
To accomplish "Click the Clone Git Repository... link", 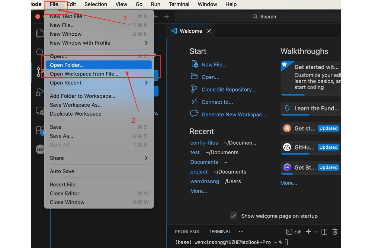I will click(x=228, y=90).
